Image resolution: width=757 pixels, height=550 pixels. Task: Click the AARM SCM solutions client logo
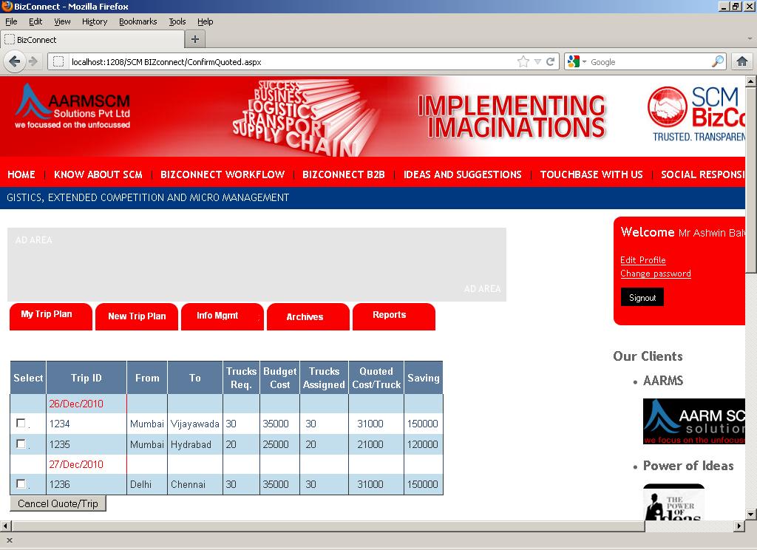pyautogui.click(x=693, y=421)
